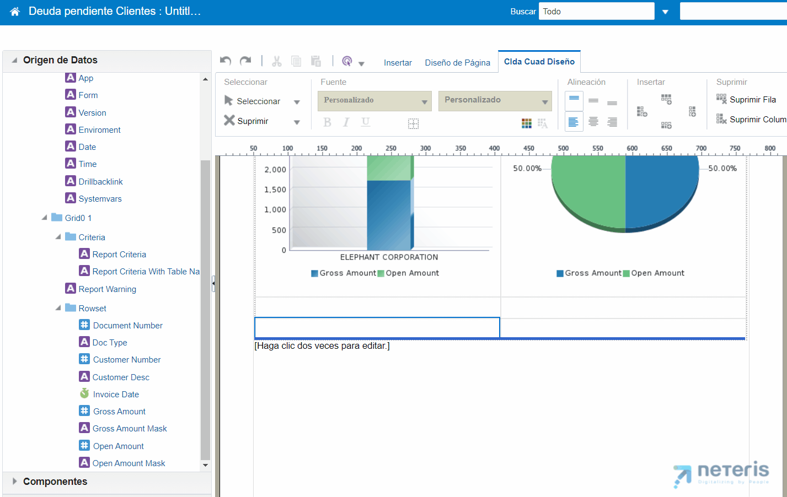Image resolution: width=787 pixels, height=497 pixels.
Task: Select the Open Amount numeric field
Action: tap(118, 446)
